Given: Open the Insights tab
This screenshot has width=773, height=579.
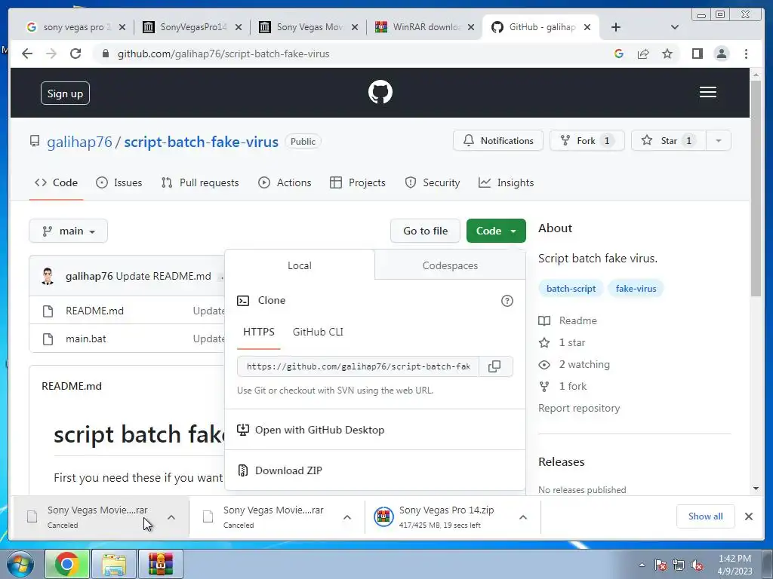Looking at the screenshot, I should pyautogui.click(x=507, y=182).
